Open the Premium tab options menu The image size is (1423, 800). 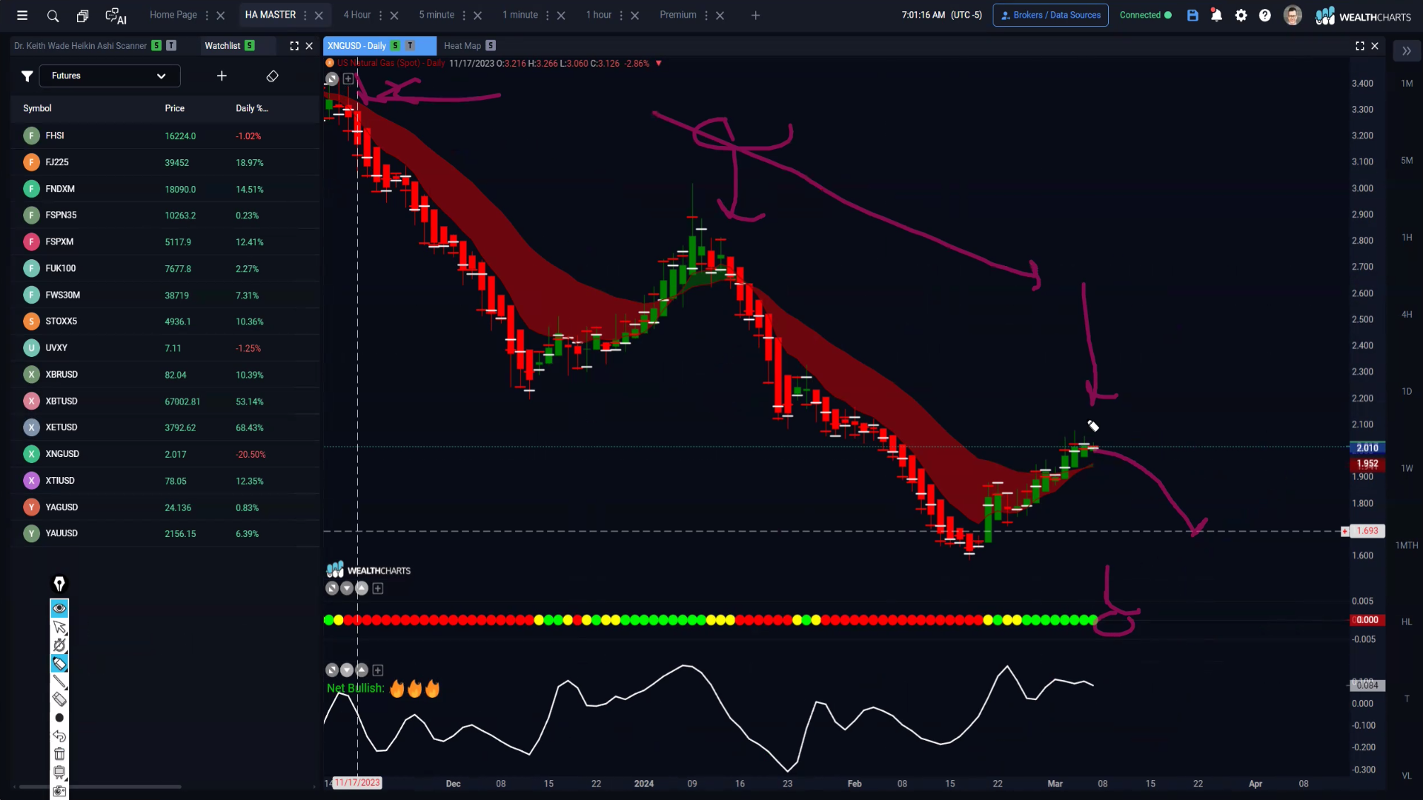pos(706,15)
